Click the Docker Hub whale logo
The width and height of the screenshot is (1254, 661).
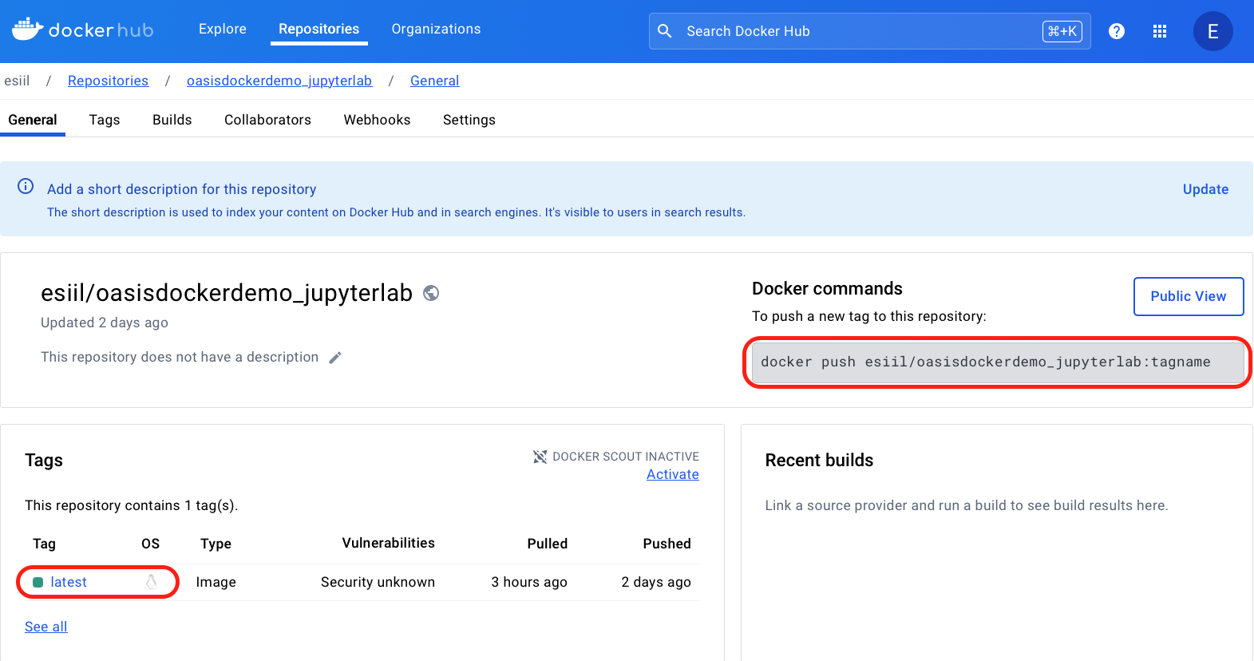[28, 30]
